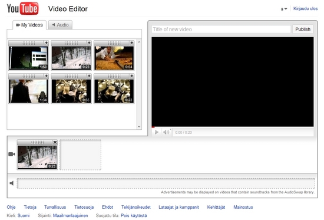Open the Tietoja footer link
The height and width of the screenshot is (220, 324).
[30, 207]
